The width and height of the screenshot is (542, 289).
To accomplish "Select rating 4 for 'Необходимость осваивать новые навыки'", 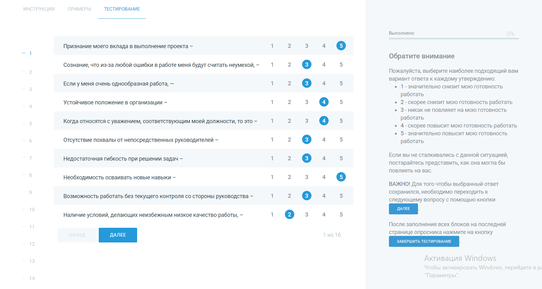I will pos(324,177).
